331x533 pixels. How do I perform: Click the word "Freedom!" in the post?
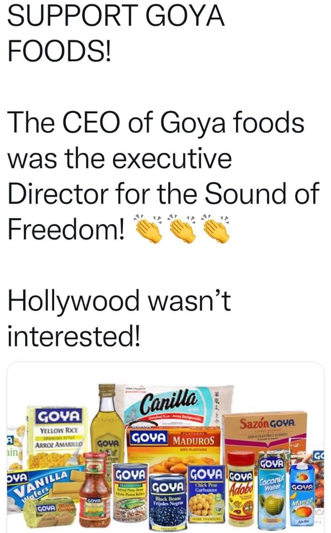point(67,229)
